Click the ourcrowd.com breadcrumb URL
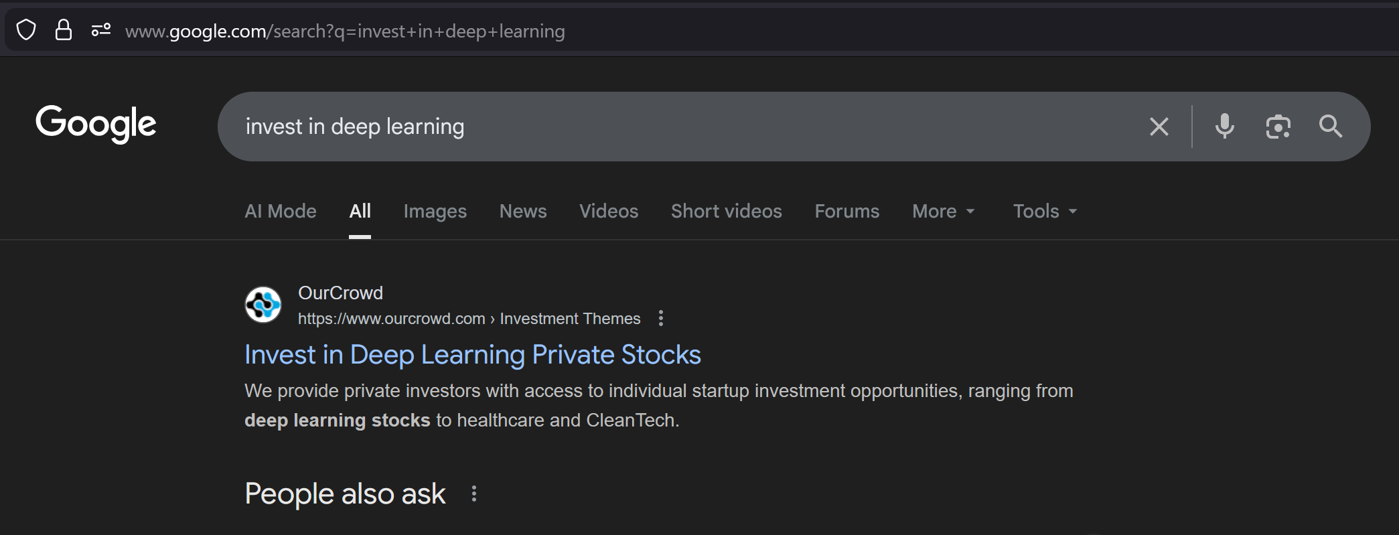This screenshot has height=535, width=1399. click(x=391, y=319)
